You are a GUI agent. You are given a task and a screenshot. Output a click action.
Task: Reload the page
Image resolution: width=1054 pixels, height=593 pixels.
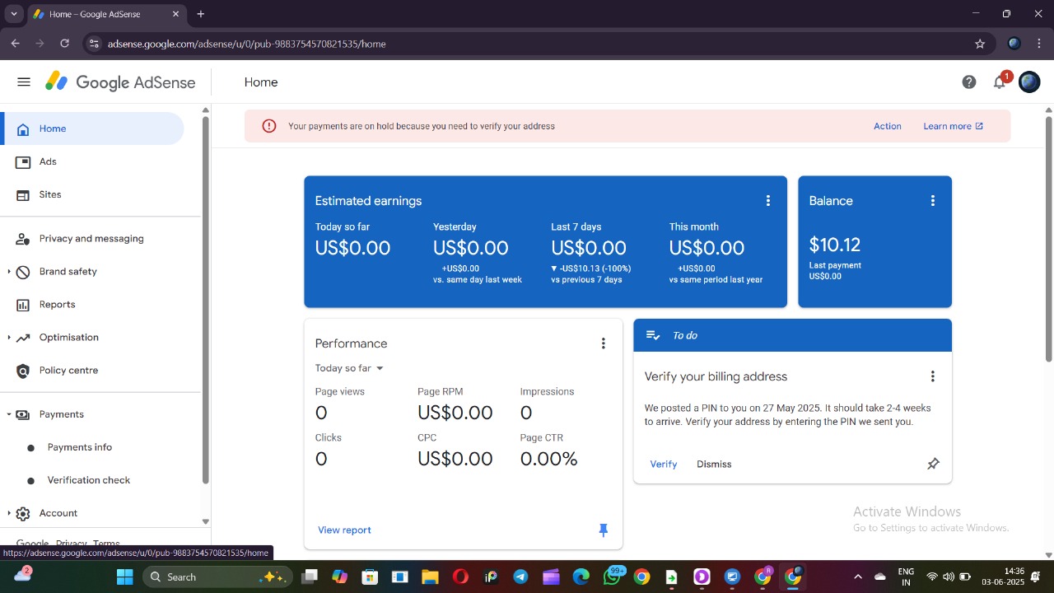tap(65, 44)
